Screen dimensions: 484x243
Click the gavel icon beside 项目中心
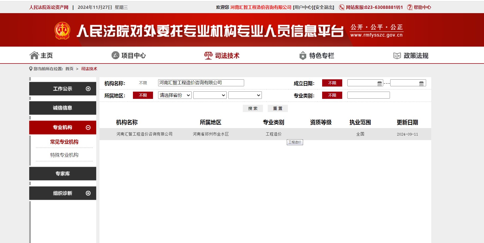tap(115, 55)
